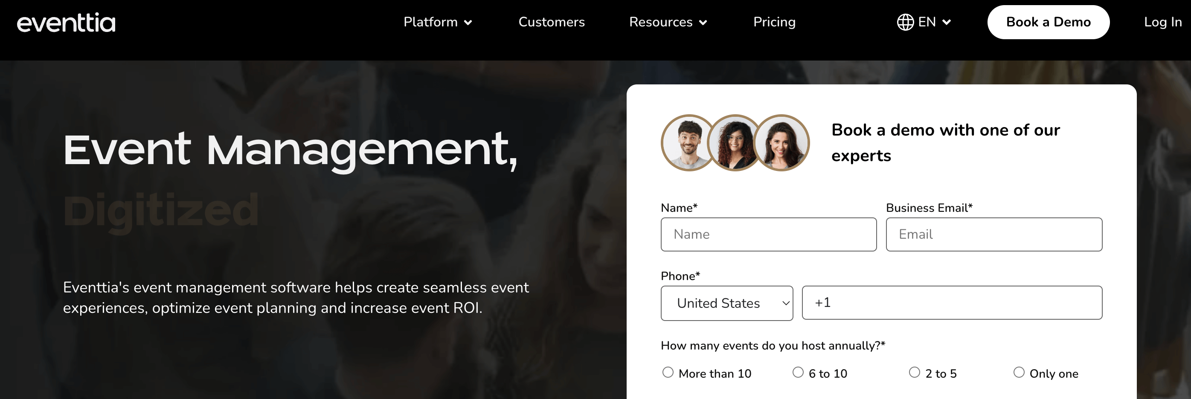Open the Customers page

pos(552,22)
